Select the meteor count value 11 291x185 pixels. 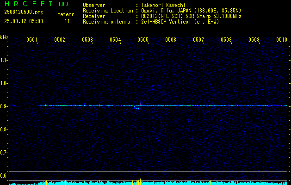tap(67, 21)
